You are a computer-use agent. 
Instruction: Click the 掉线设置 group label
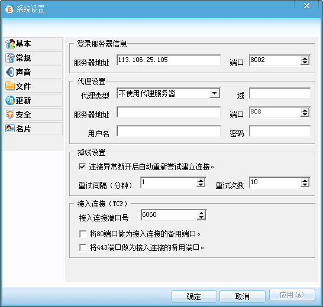[x=91, y=152]
